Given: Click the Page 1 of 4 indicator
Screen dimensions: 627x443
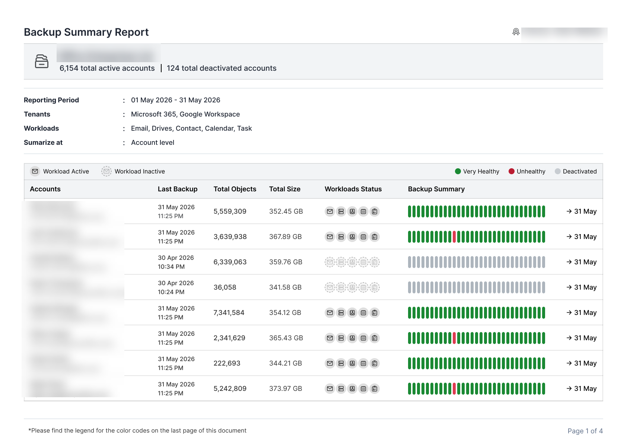Looking at the screenshot, I should [x=585, y=431].
